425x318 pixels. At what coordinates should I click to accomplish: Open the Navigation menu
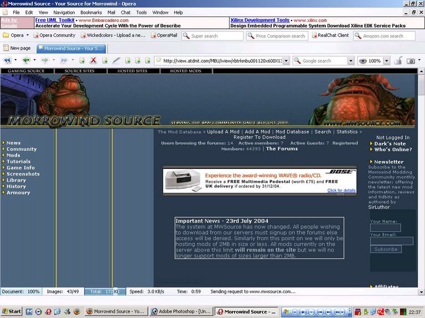tap(64, 13)
